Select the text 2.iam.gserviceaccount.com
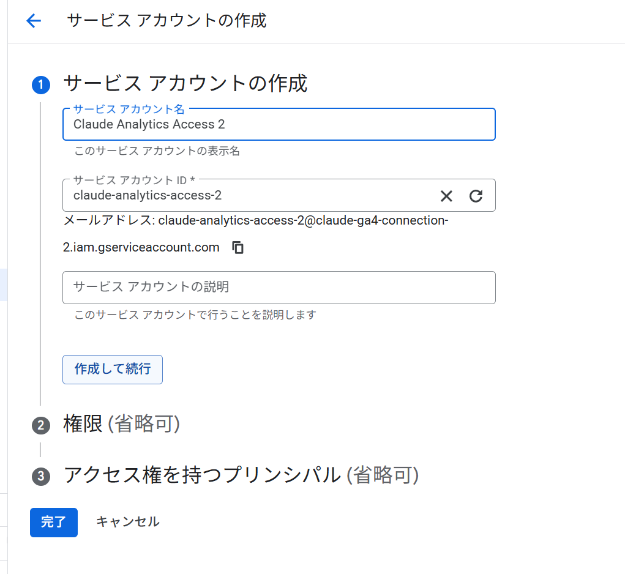Image resolution: width=625 pixels, height=574 pixels. pos(141,247)
